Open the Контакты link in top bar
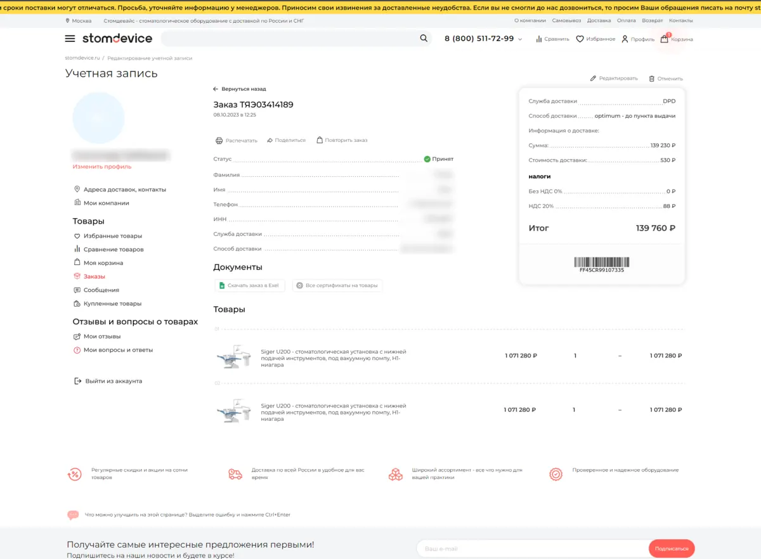Viewport: 761px width, 559px height. click(681, 21)
